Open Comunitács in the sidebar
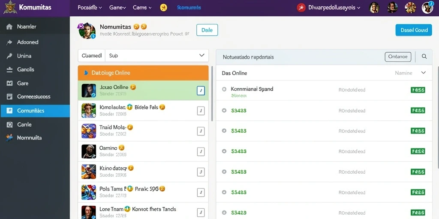The height and width of the screenshot is (219, 439). point(35,111)
